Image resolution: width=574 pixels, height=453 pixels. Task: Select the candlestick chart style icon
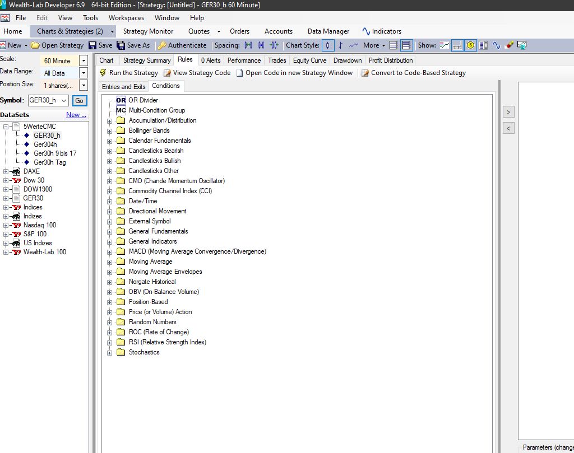tap(328, 45)
